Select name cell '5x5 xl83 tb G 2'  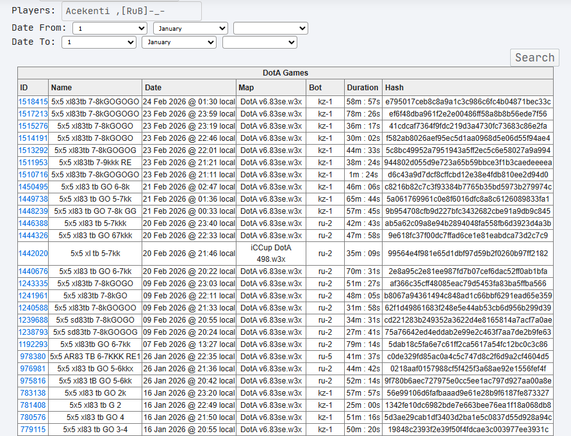(x=95, y=405)
